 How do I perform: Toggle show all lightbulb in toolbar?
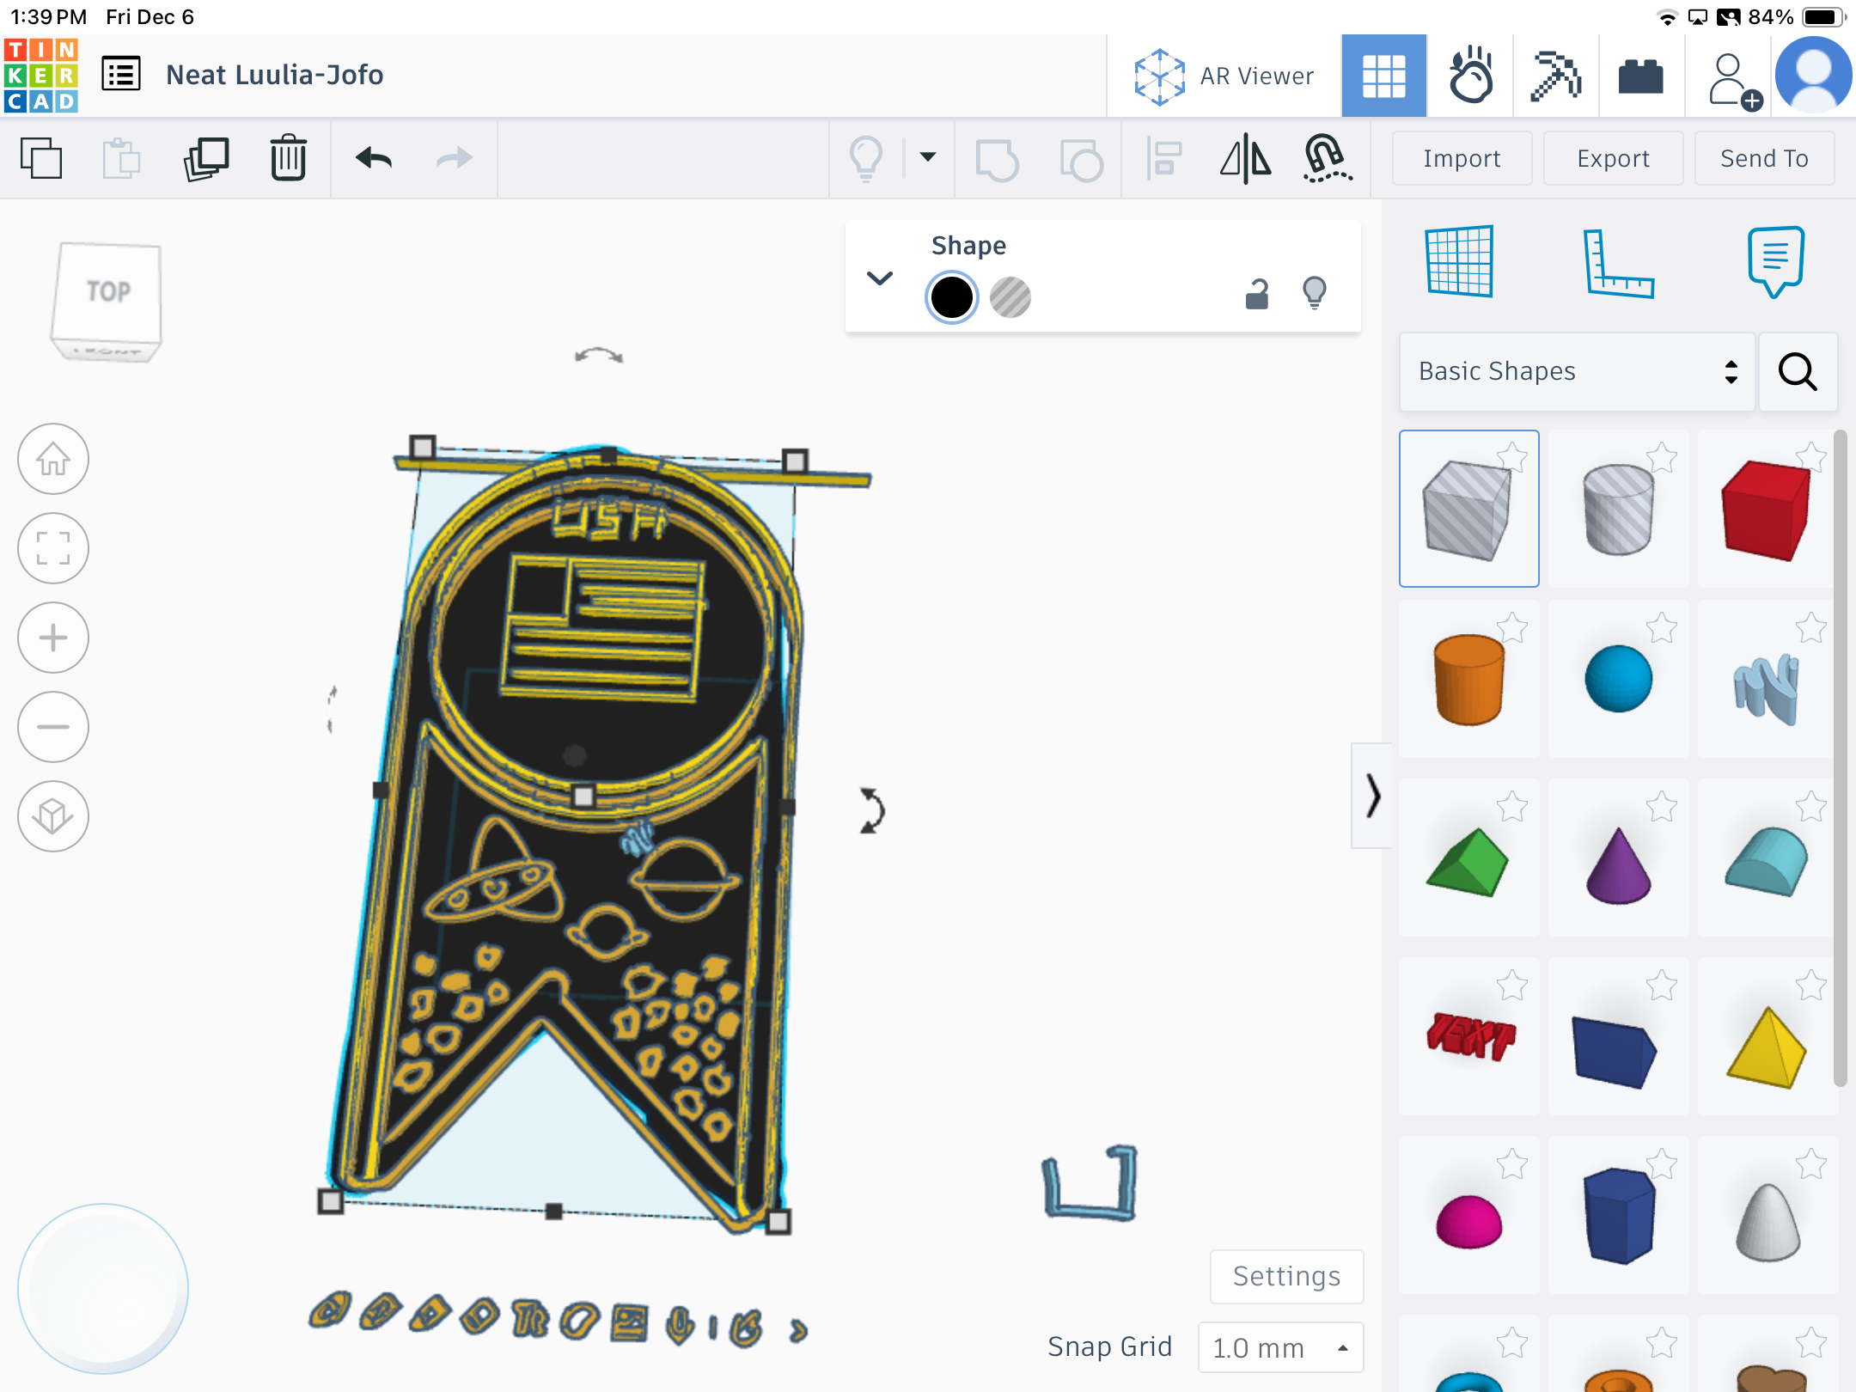pos(866,158)
